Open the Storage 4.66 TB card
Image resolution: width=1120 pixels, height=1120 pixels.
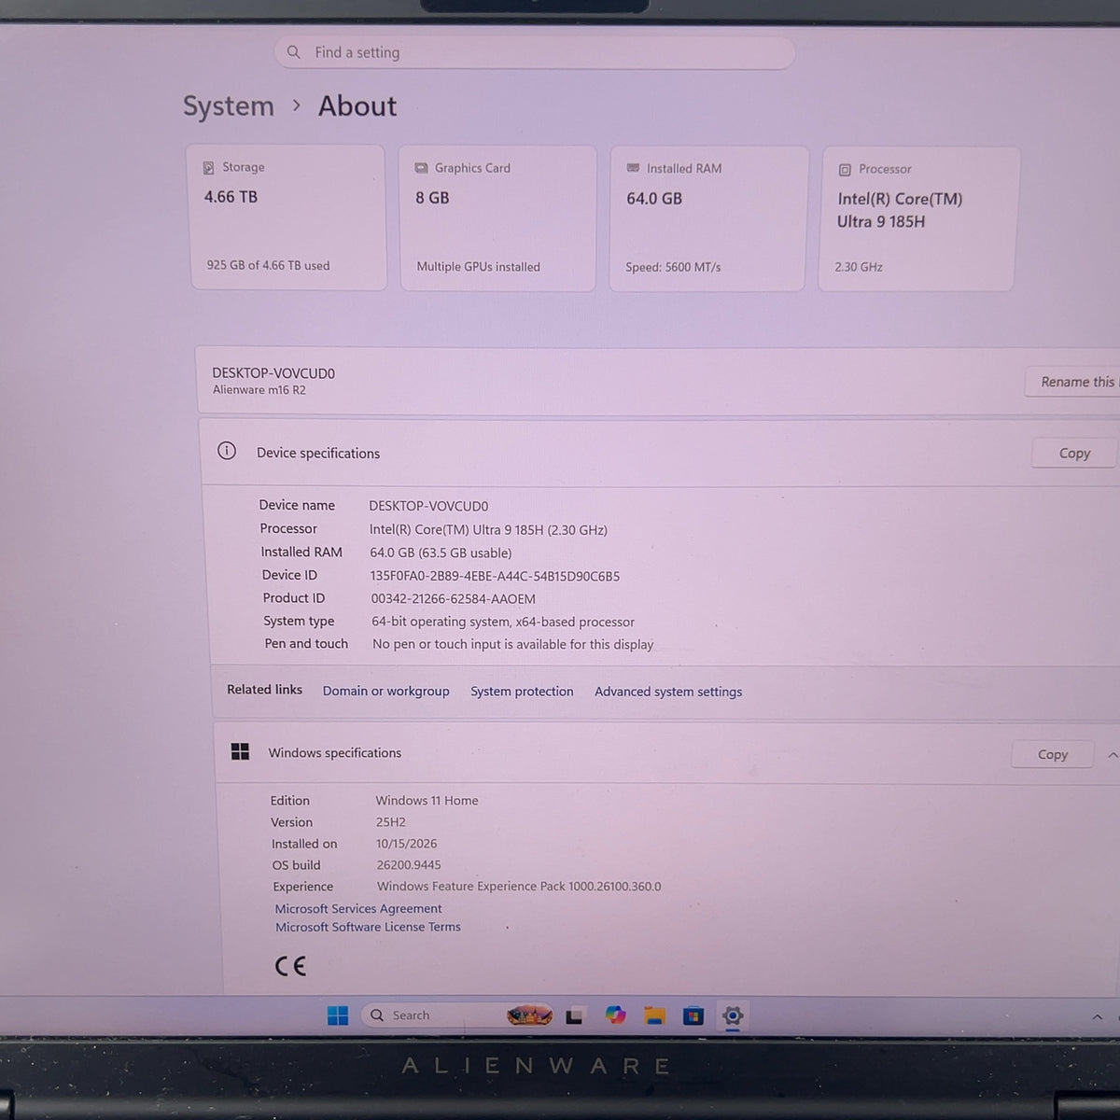coord(287,217)
